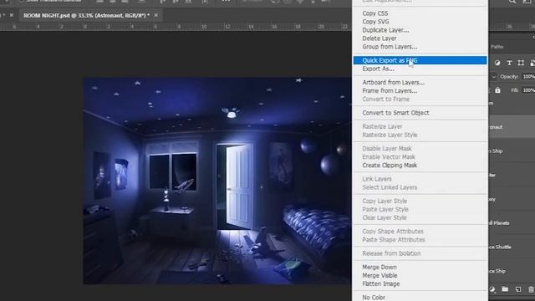Screen dimensions: 535x301
Task: Choose Group from Layers... option
Action: coord(390,47)
